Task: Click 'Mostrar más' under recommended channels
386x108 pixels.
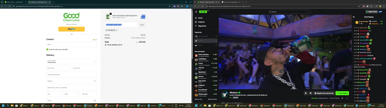Action: click(x=198, y=99)
